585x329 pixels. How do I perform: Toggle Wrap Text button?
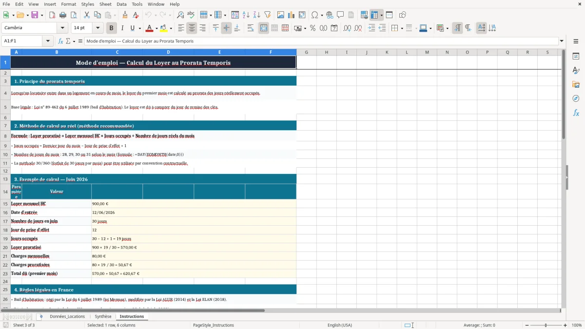pyautogui.click(x=250, y=28)
